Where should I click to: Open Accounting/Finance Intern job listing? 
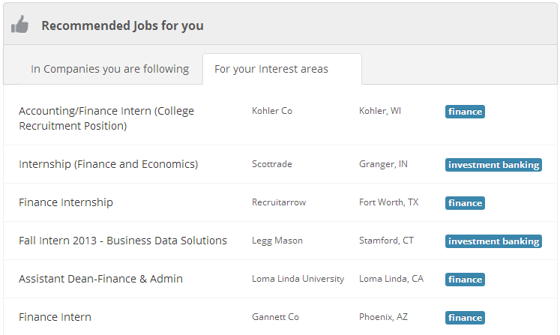(x=106, y=118)
